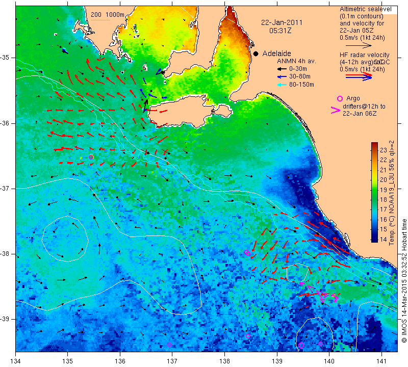This screenshot has width=408, height=367.
Task: Click the double Argo circle near 138.4E, 38S
Action: tap(247, 253)
